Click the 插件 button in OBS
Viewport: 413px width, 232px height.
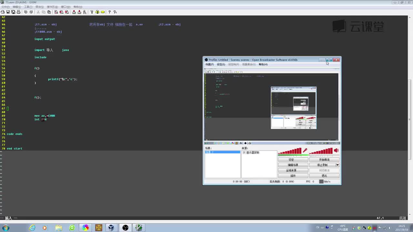[293, 176]
